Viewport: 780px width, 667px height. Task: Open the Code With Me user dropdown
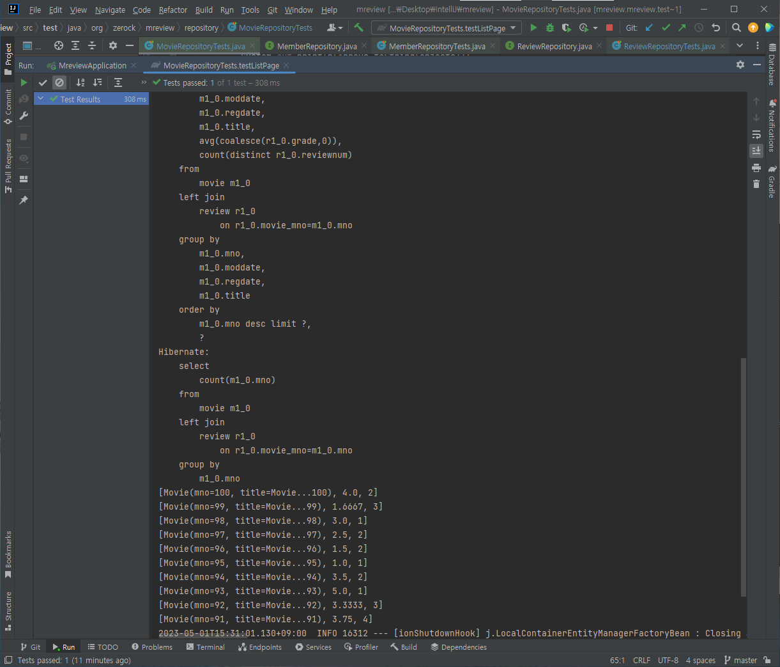tap(335, 27)
